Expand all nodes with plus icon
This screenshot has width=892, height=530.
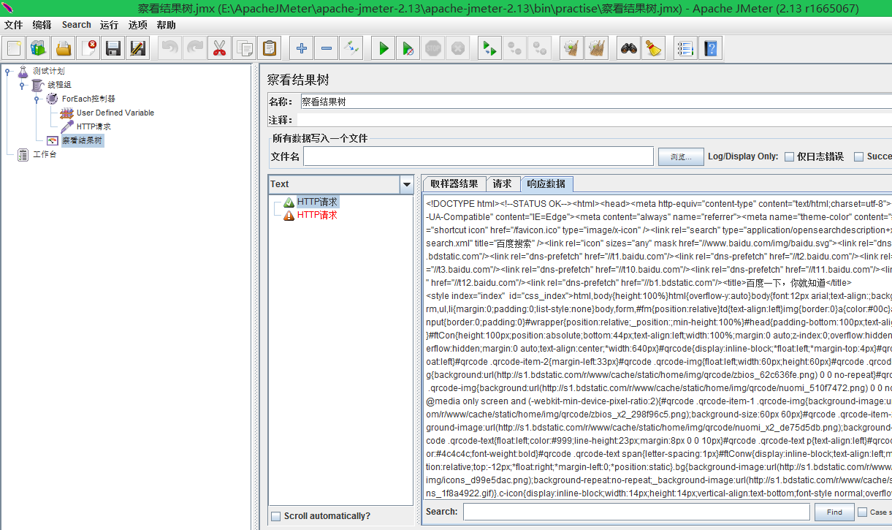pos(301,49)
